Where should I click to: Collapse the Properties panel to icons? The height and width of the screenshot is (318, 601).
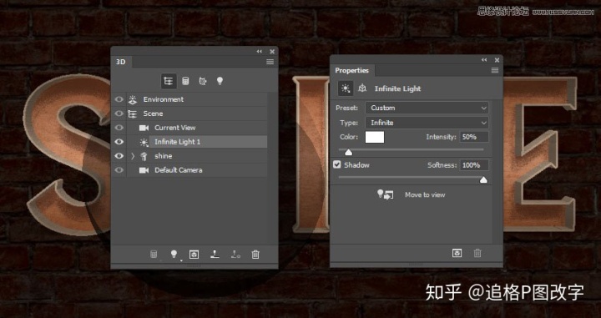pyautogui.click(x=484, y=60)
